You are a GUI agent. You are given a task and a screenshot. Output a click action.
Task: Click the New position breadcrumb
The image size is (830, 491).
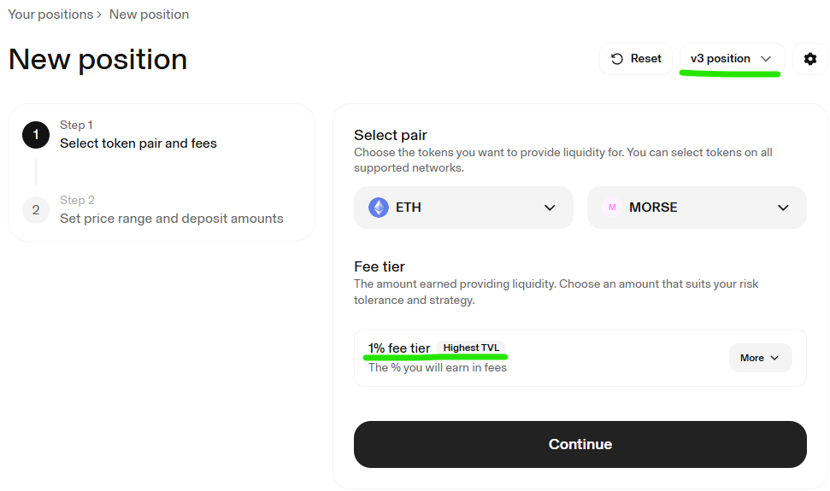(x=149, y=15)
